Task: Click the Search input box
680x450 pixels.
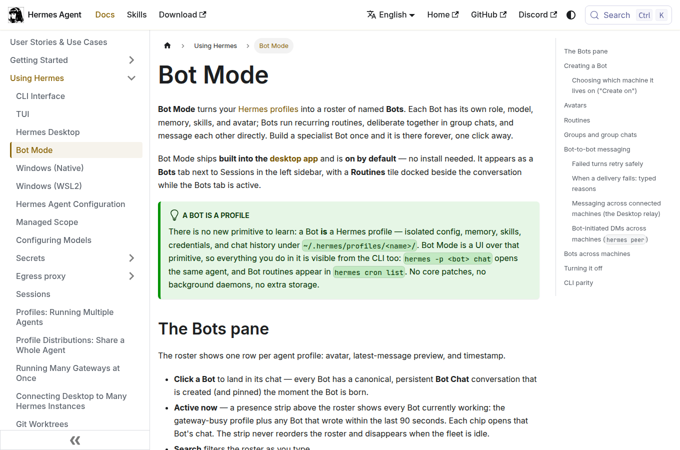Action: coord(628,15)
